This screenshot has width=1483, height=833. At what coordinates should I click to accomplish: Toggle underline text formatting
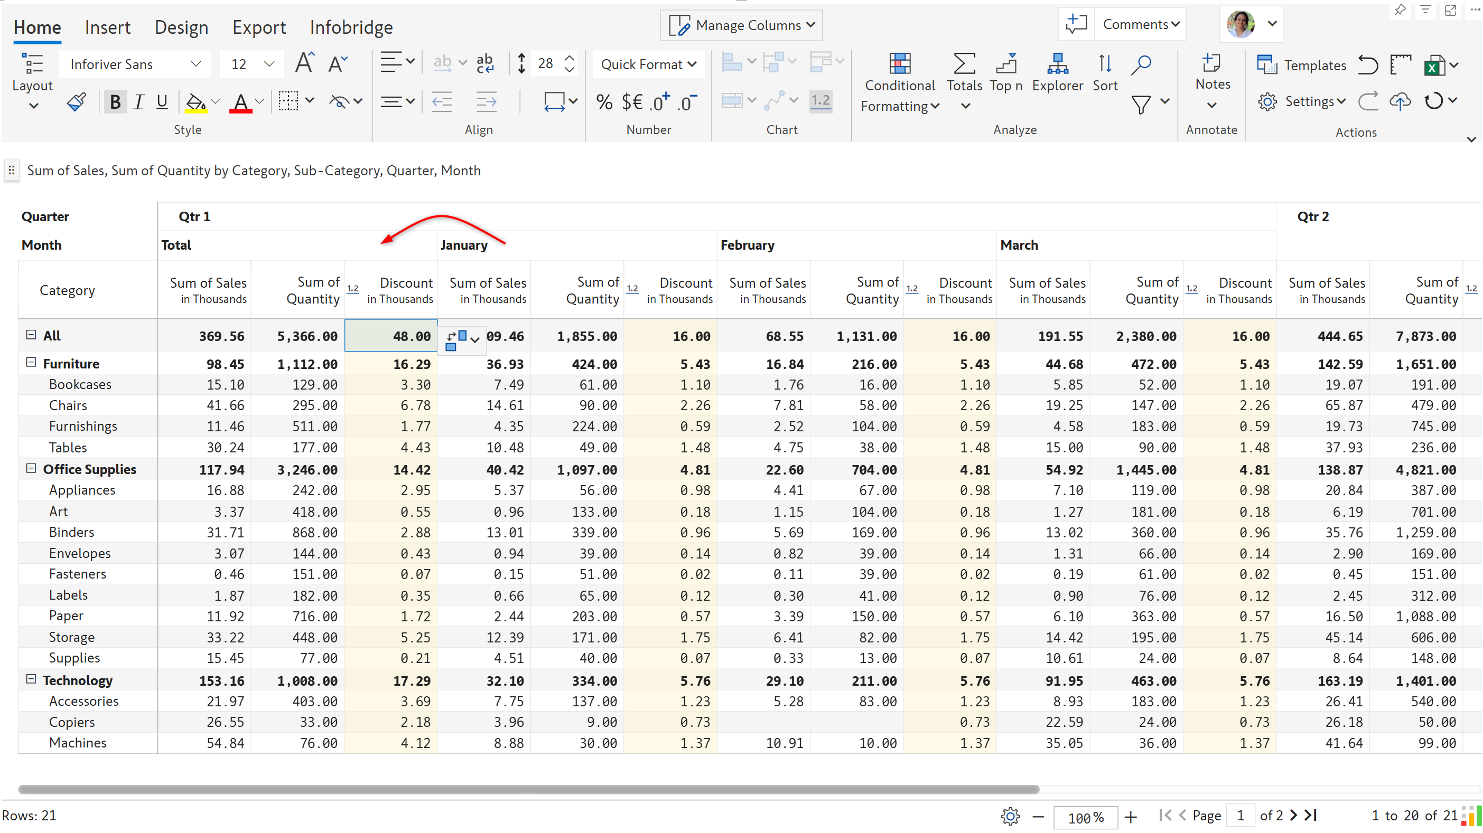tap(162, 102)
